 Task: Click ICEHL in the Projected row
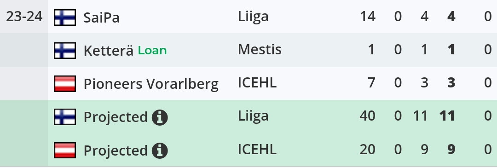257,149
